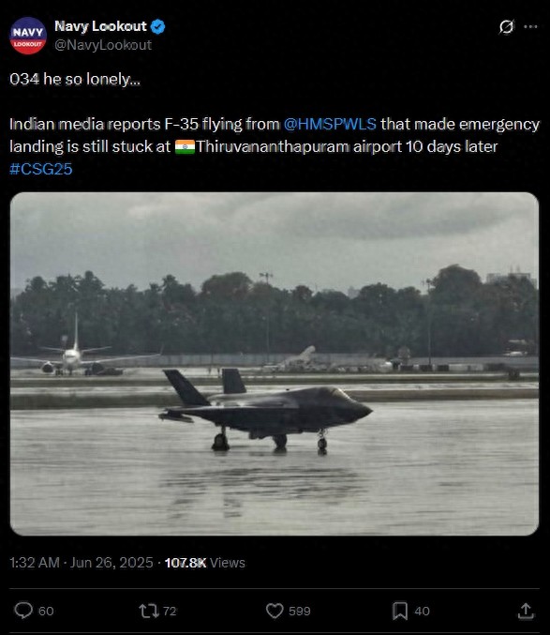Click the Navy Lookout display name
The height and width of the screenshot is (635, 550).
coord(100,26)
